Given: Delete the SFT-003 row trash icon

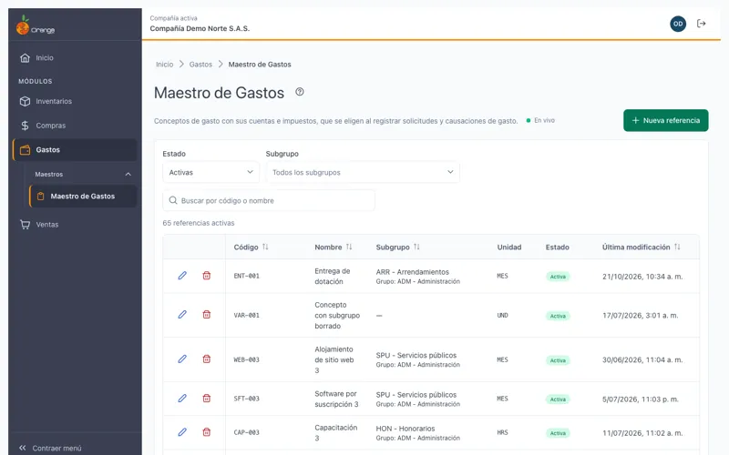Looking at the screenshot, I should point(207,399).
